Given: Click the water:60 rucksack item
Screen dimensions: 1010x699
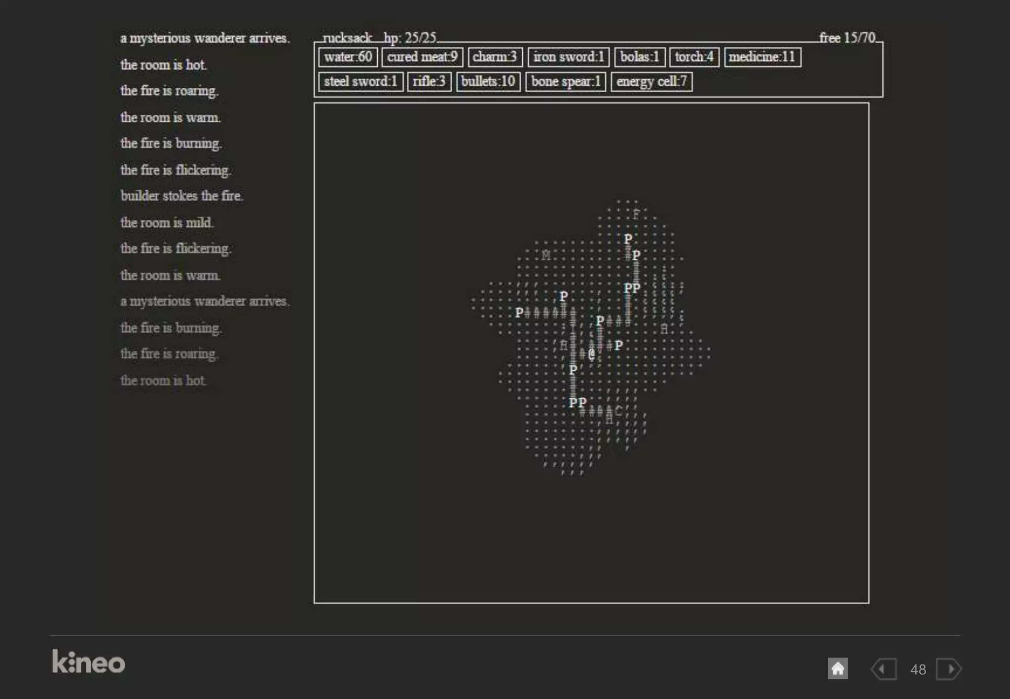Looking at the screenshot, I should (x=348, y=57).
